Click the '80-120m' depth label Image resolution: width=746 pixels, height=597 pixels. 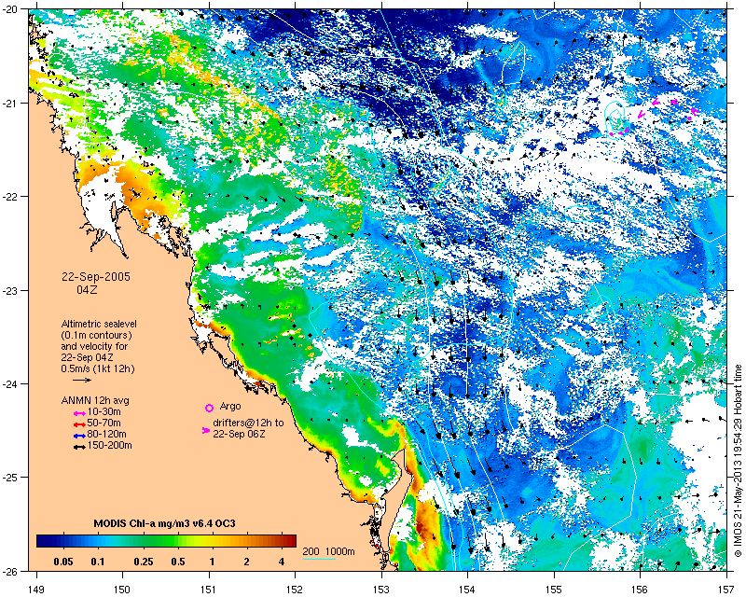(106, 435)
